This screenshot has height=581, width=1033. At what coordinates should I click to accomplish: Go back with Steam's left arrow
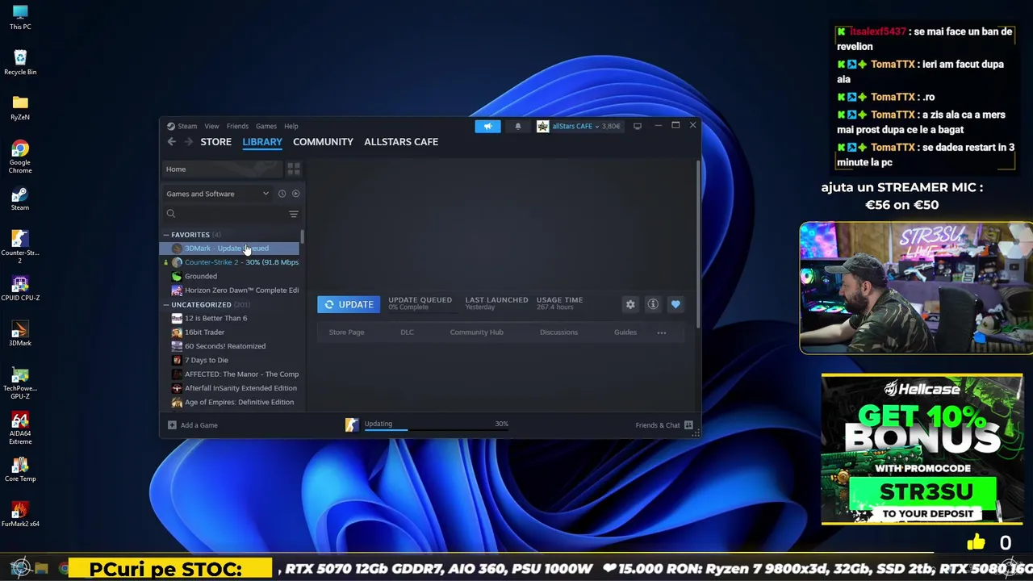[171, 142]
